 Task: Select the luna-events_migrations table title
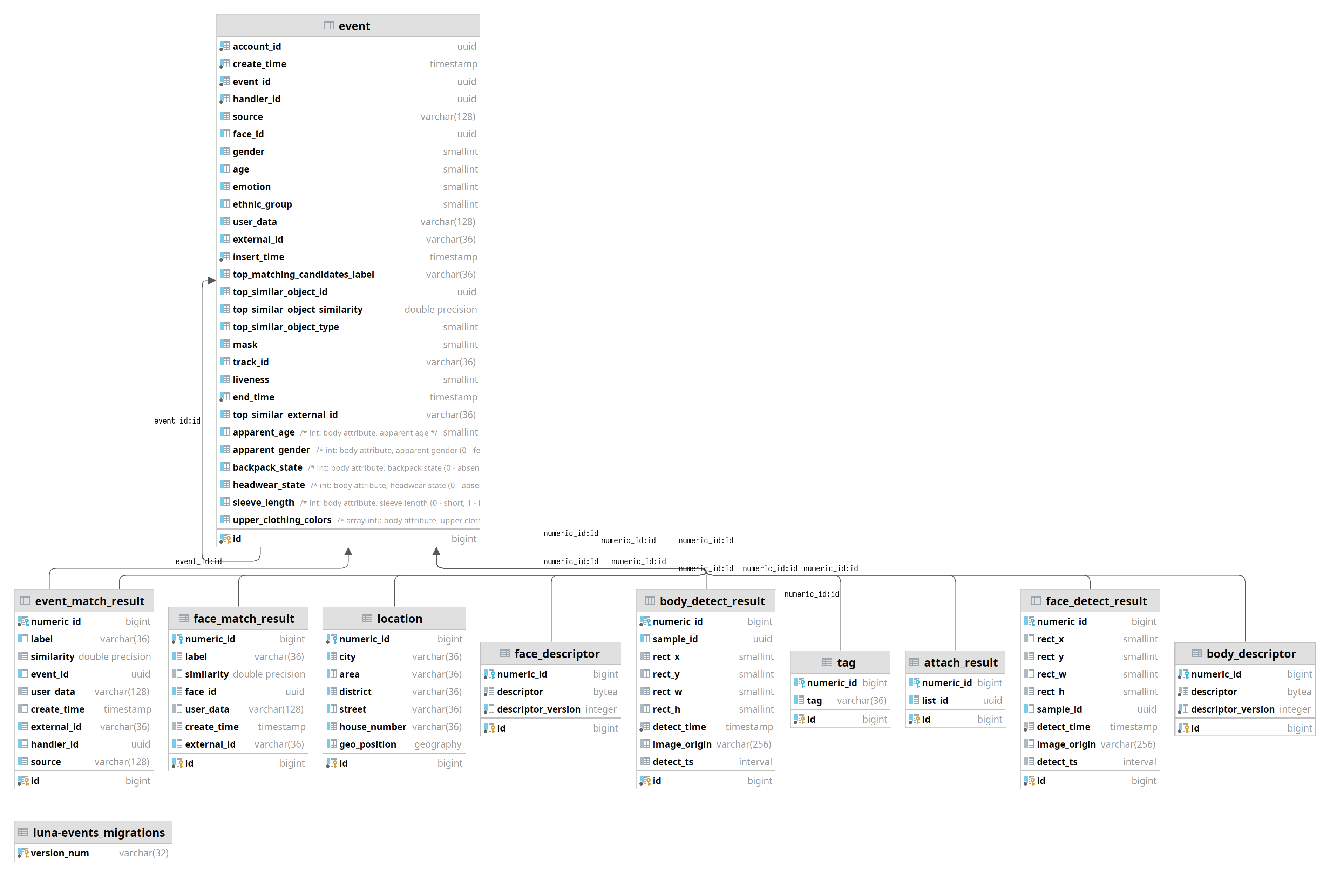tap(99, 833)
